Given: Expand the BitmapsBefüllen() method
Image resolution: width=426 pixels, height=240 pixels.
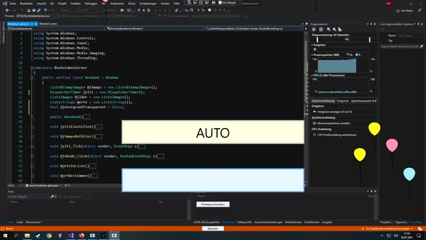Looking at the screenshot, I should (x=32, y=136).
